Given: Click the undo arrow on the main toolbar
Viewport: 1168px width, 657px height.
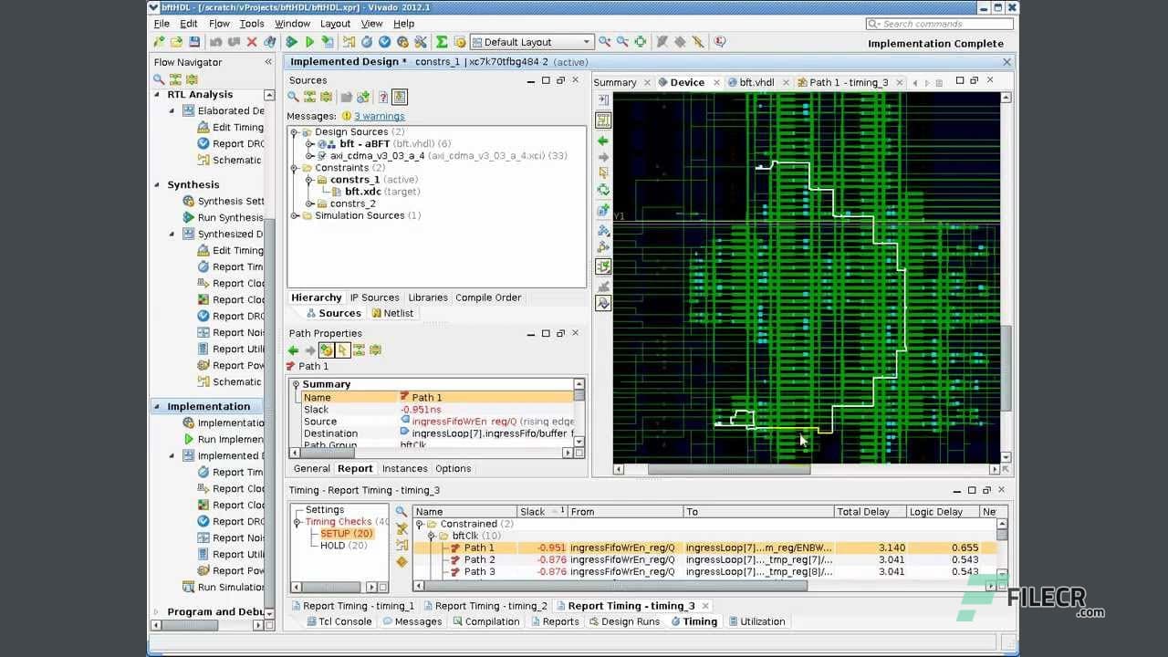Looking at the screenshot, I should point(216,42).
